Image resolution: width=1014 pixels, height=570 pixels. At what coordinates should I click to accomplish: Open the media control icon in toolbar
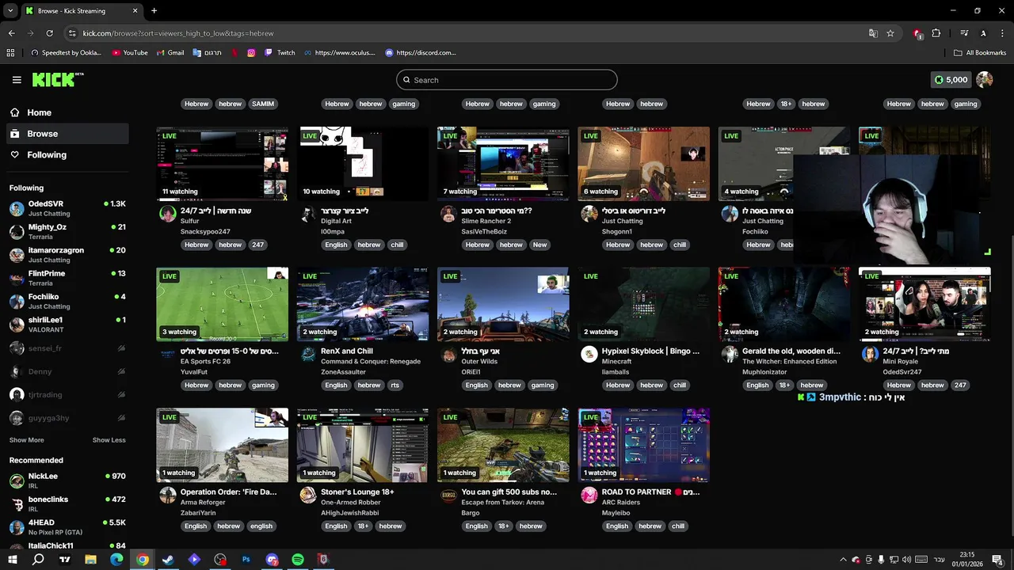[x=964, y=33]
